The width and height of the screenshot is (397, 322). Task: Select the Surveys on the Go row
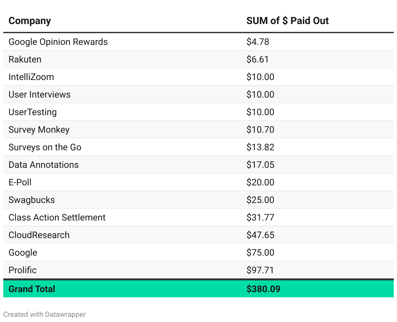pos(45,147)
